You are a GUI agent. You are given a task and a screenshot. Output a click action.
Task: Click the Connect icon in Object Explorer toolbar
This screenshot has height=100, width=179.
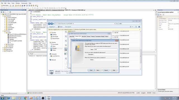click(2, 12)
